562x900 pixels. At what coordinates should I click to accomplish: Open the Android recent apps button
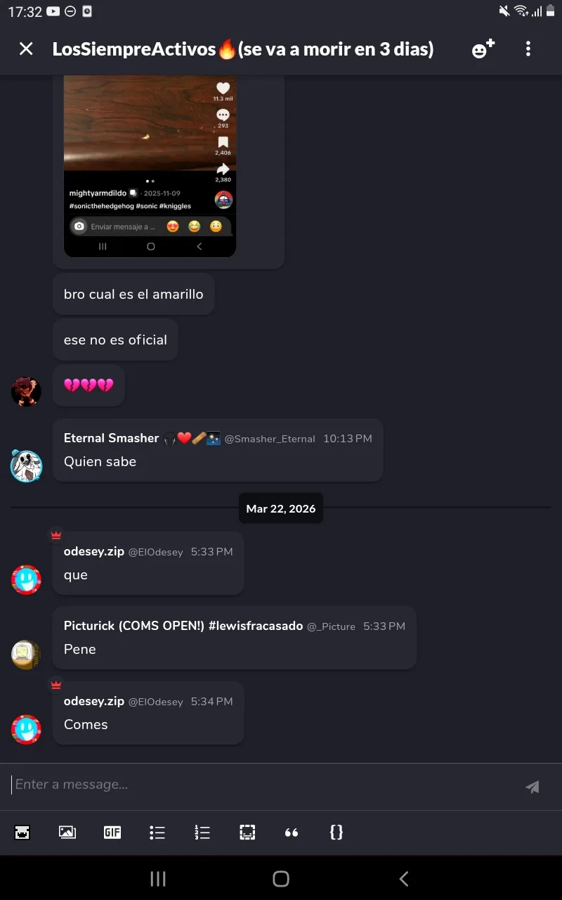coord(158,878)
